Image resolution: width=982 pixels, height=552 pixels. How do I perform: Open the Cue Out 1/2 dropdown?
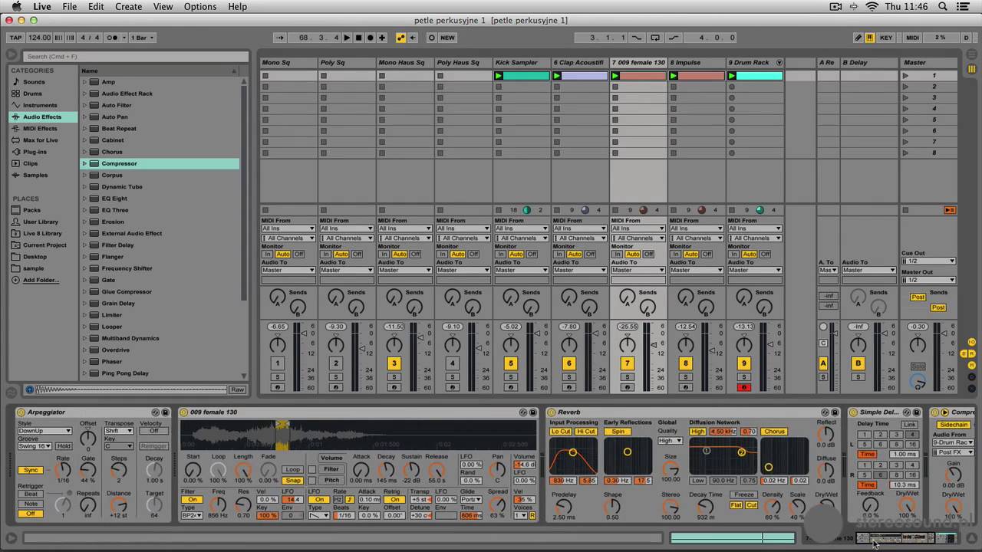928,261
